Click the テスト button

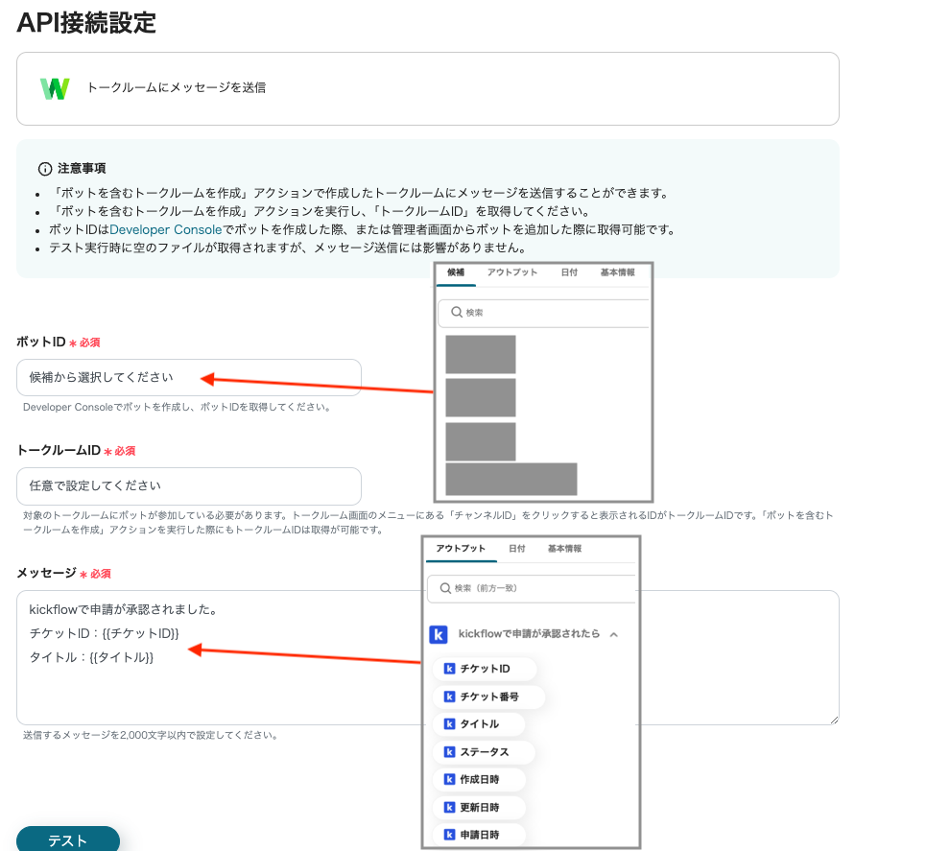[x=68, y=839]
